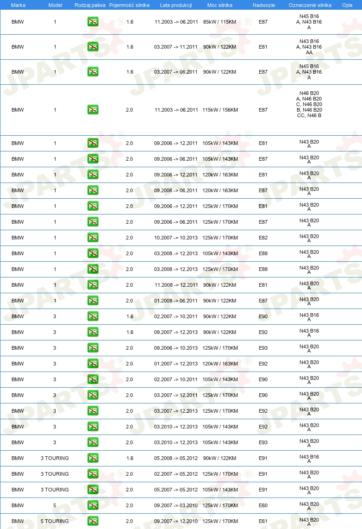Click the fuel icon in the E60 row

pyautogui.click(x=93, y=505)
